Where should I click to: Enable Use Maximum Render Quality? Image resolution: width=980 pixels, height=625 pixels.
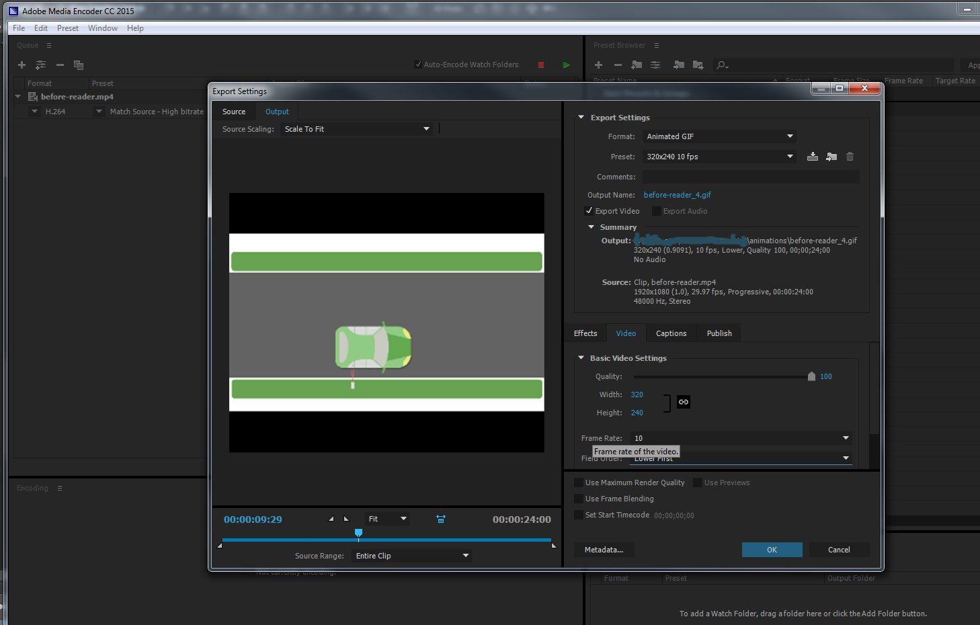579,483
